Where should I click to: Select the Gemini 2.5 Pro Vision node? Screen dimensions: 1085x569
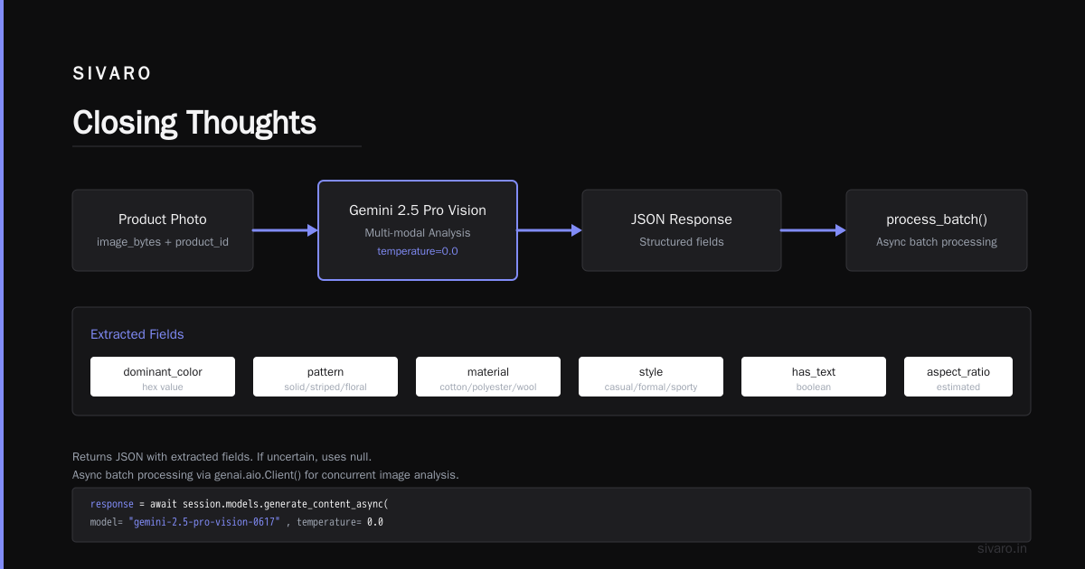(x=418, y=230)
